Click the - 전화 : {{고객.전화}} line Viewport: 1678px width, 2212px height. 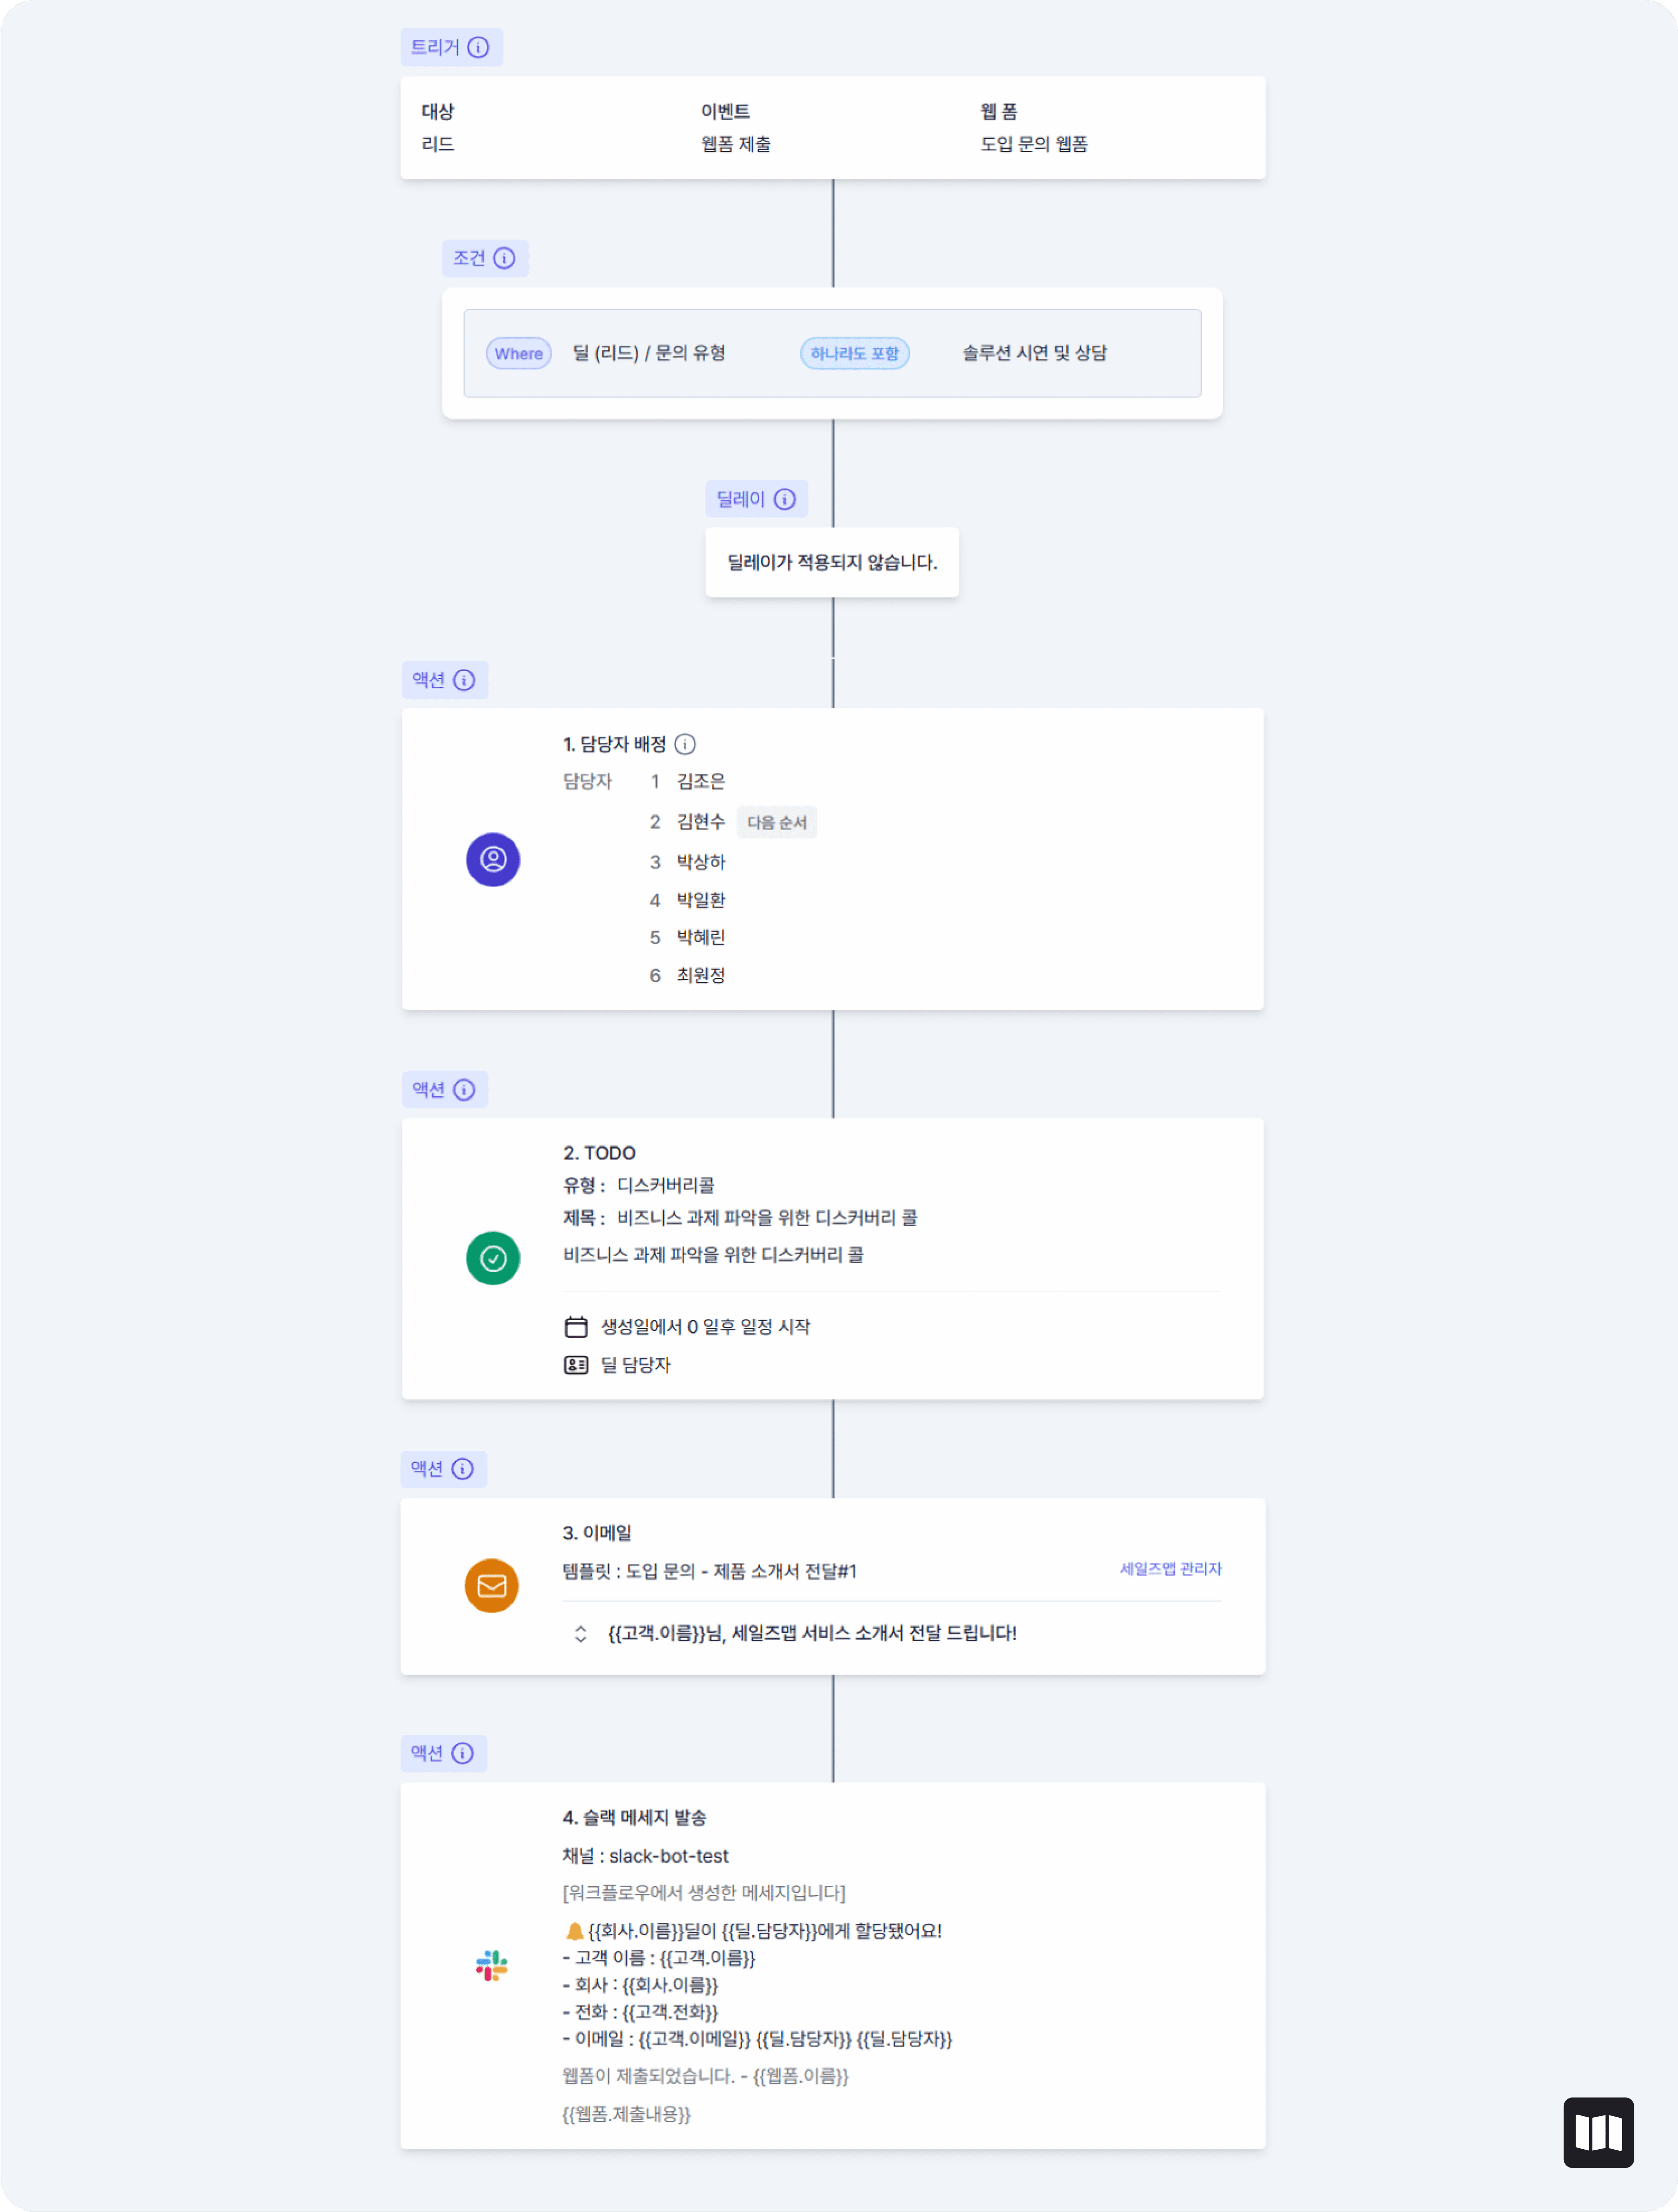point(640,2012)
